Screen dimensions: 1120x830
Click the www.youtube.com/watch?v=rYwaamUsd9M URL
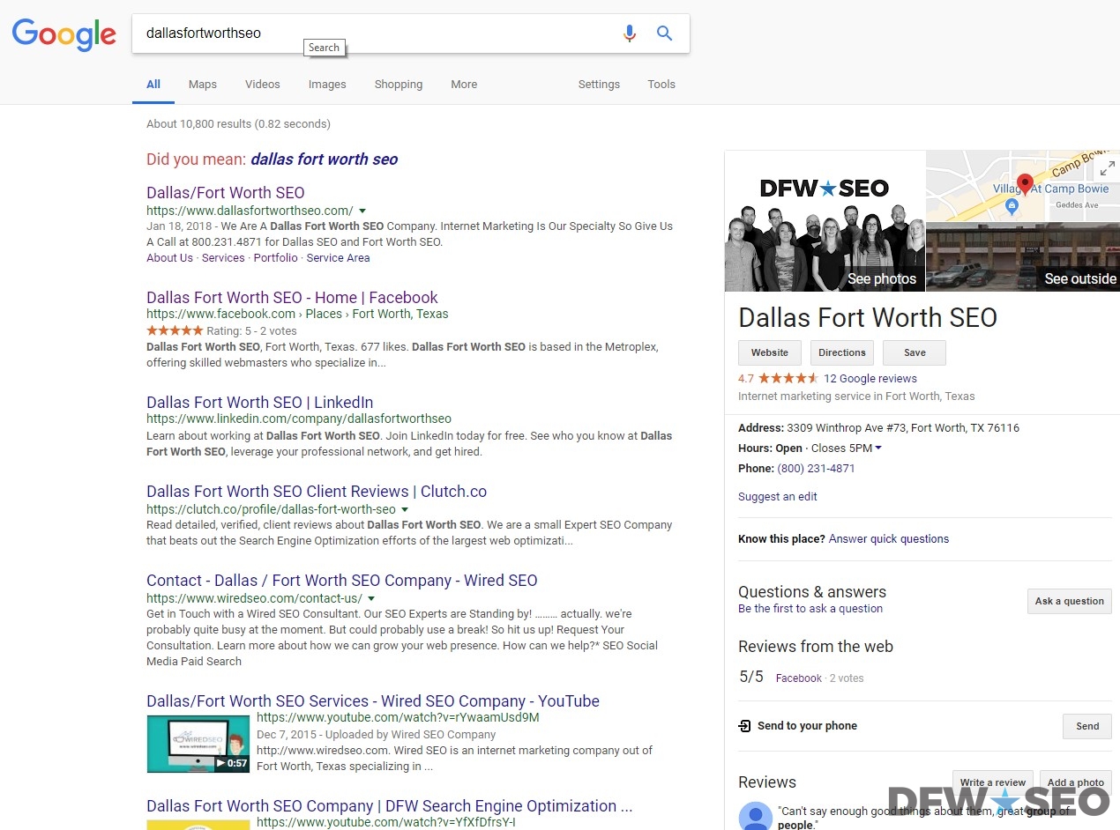pyautogui.click(x=398, y=718)
